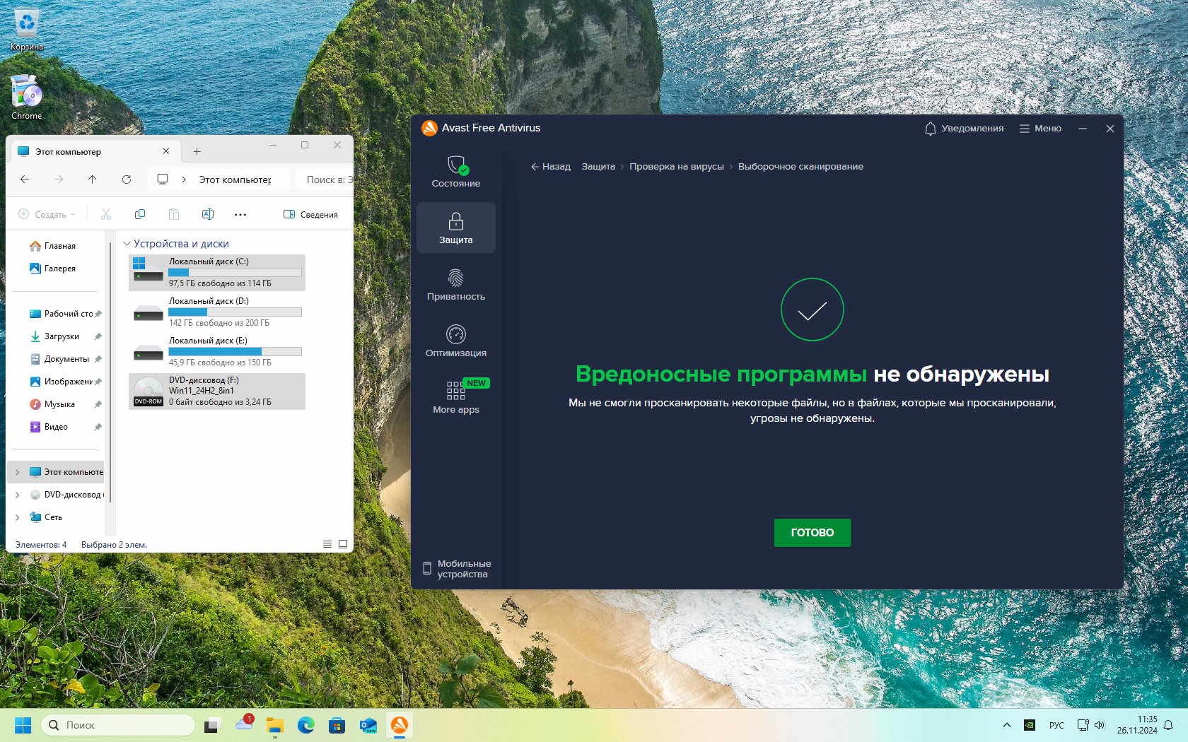Open File Explorer from the taskbar

click(274, 725)
